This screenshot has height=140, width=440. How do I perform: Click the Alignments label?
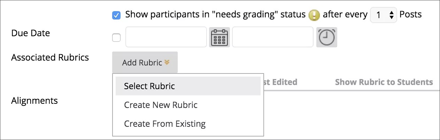pos(34,101)
